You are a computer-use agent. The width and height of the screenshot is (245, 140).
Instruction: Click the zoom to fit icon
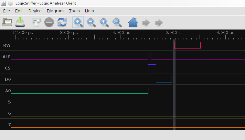click(117, 22)
